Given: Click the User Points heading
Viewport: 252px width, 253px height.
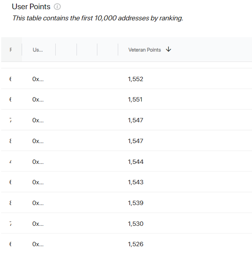Looking at the screenshot, I should click(31, 7).
